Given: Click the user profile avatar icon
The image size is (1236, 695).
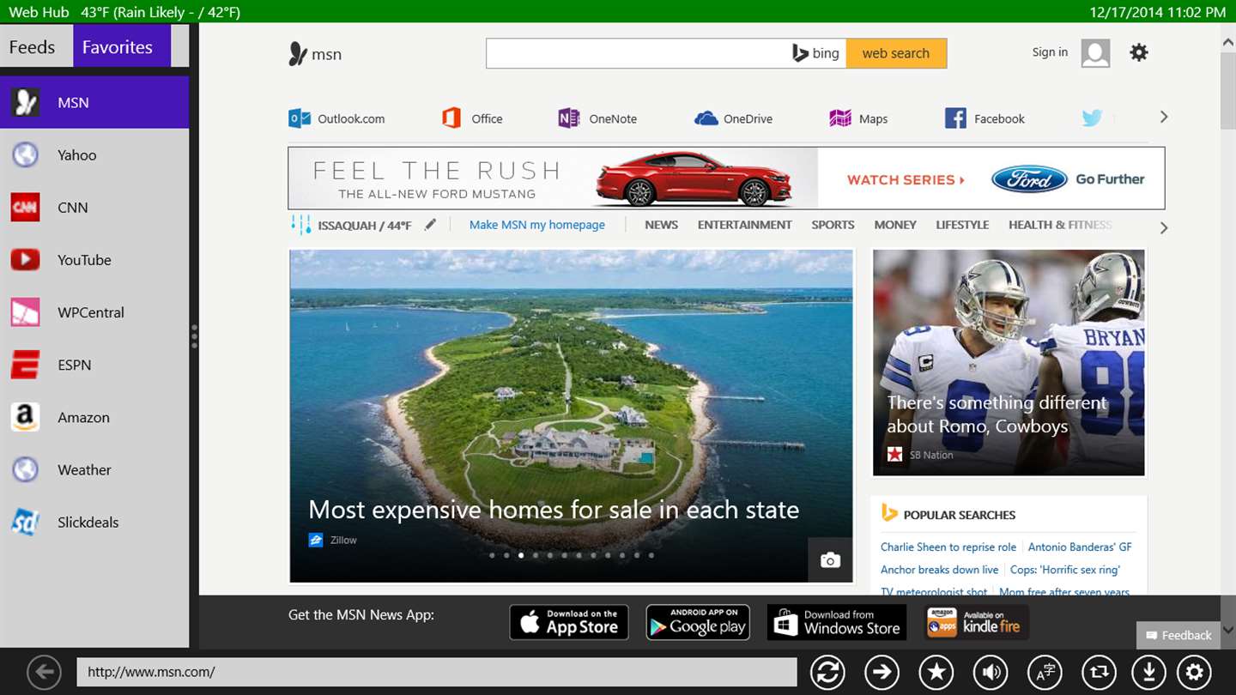Looking at the screenshot, I should click(x=1095, y=52).
